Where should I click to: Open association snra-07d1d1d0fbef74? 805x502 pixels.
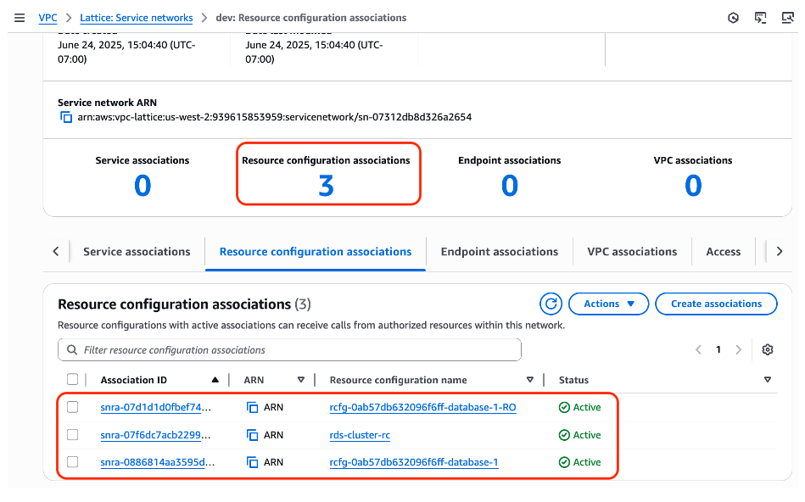155,408
